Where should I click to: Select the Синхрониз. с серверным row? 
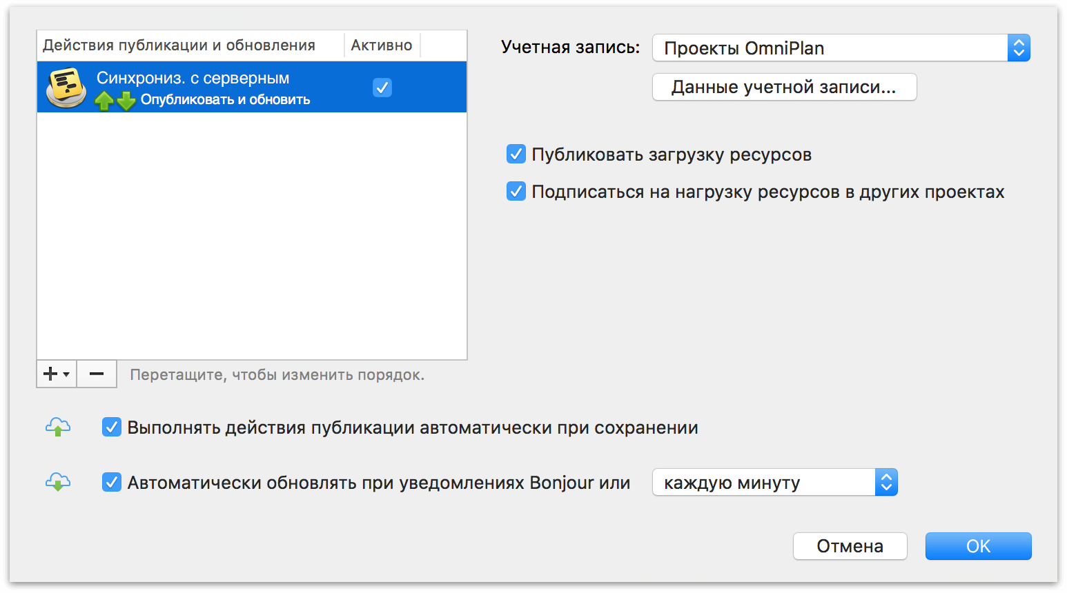coord(252,87)
